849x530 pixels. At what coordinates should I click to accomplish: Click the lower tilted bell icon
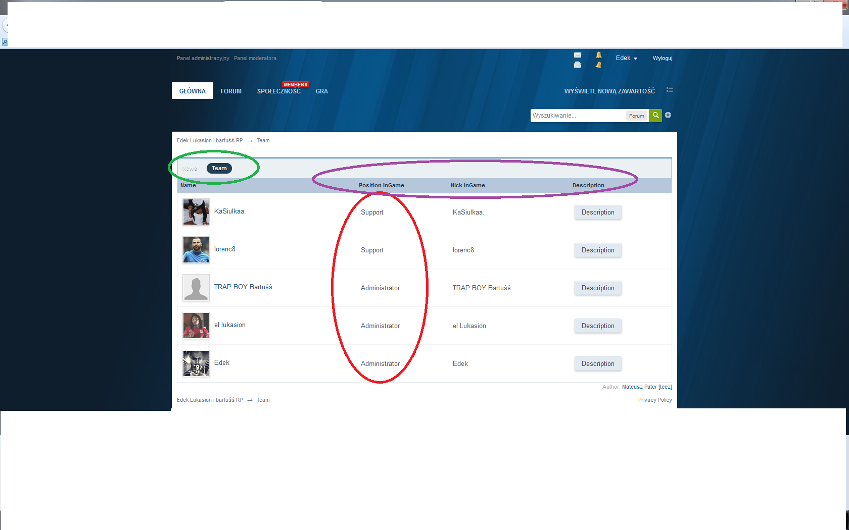[598, 65]
